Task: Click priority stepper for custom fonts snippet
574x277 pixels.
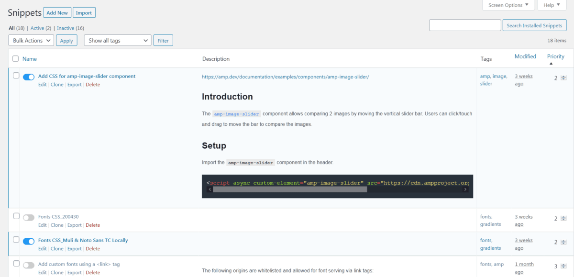Action: pos(563,266)
